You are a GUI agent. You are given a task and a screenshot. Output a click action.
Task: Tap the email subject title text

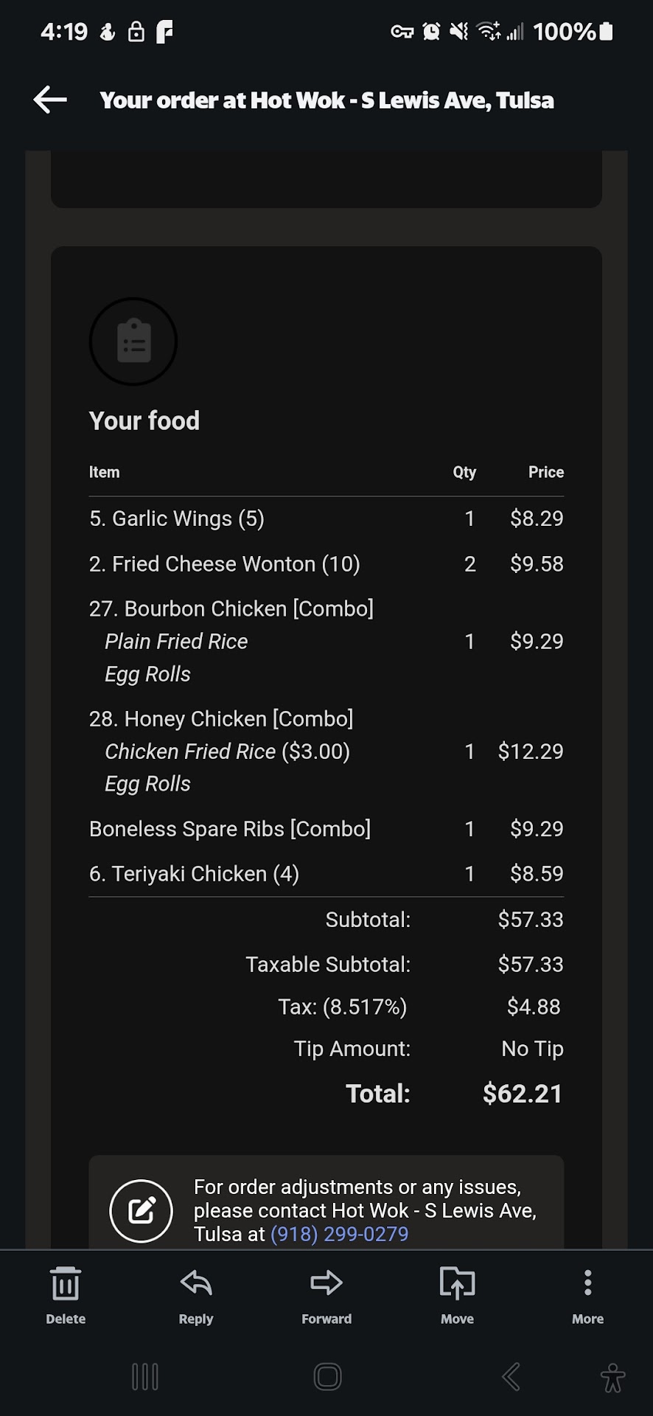coord(326,100)
